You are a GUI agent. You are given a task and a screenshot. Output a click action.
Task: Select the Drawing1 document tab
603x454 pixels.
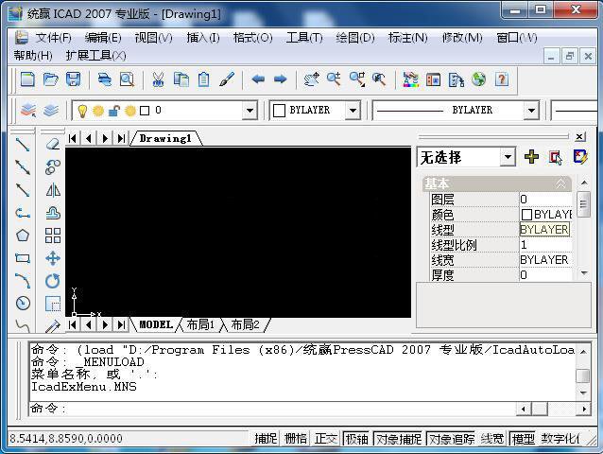[x=165, y=138]
